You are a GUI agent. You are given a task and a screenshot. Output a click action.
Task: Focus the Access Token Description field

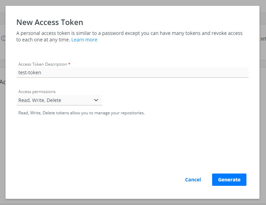(x=132, y=73)
